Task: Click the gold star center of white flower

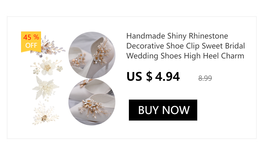Action: pos(47,68)
